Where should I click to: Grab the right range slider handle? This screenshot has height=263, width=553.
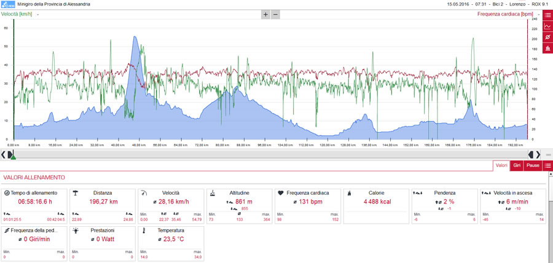pos(531,154)
